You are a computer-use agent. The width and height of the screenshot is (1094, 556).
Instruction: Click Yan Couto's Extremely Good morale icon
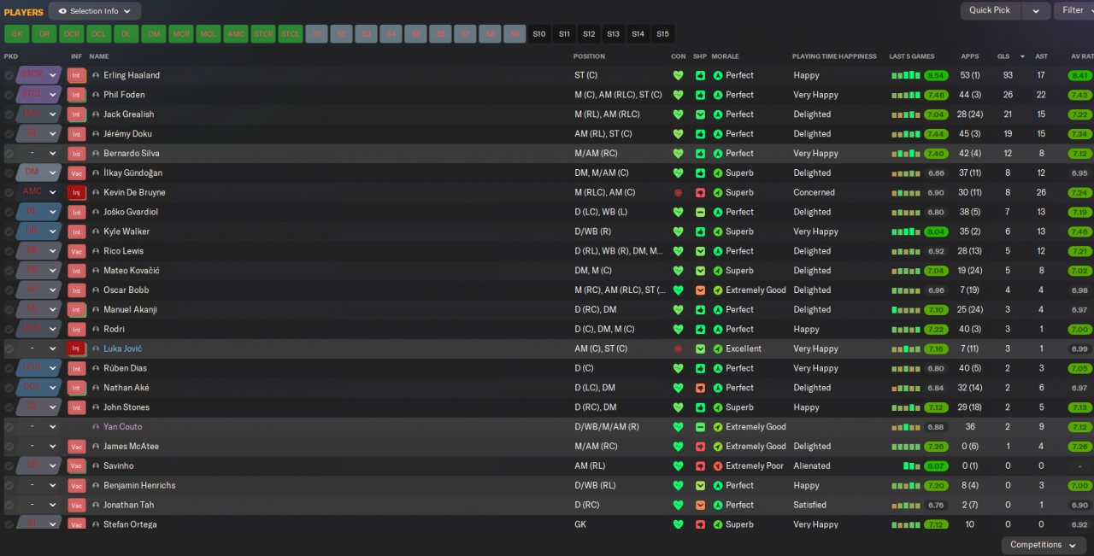pos(718,426)
